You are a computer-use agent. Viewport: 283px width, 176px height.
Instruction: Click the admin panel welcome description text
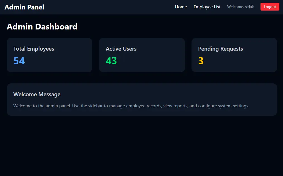pyautogui.click(x=131, y=106)
